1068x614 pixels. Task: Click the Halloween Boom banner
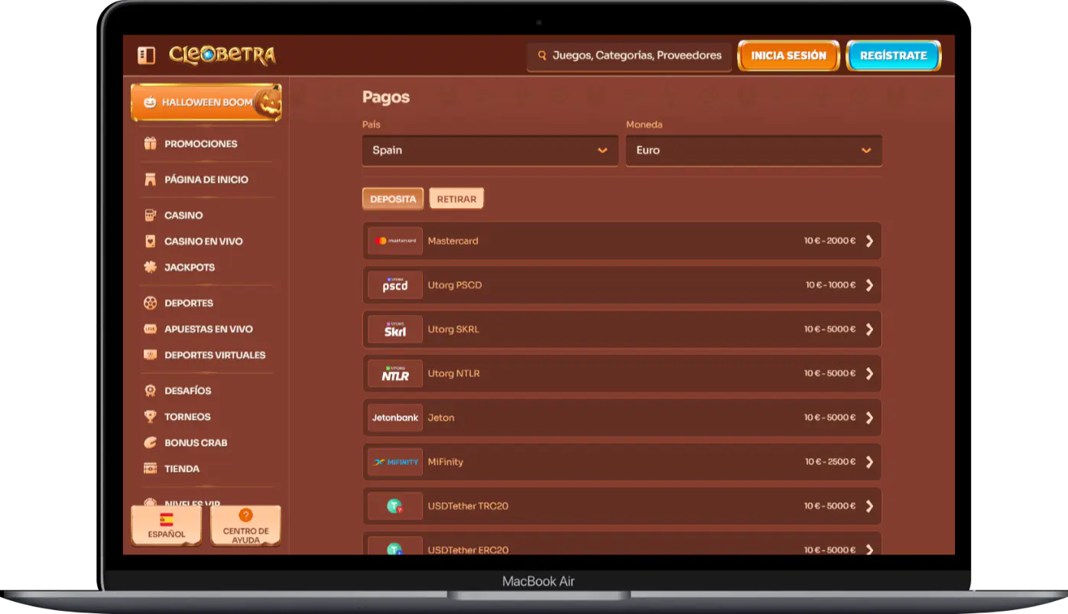[206, 102]
